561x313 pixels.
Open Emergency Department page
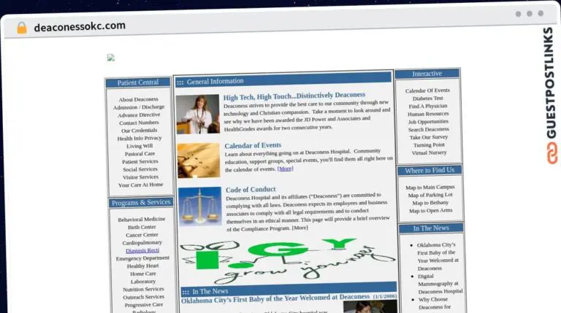point(142,258)
